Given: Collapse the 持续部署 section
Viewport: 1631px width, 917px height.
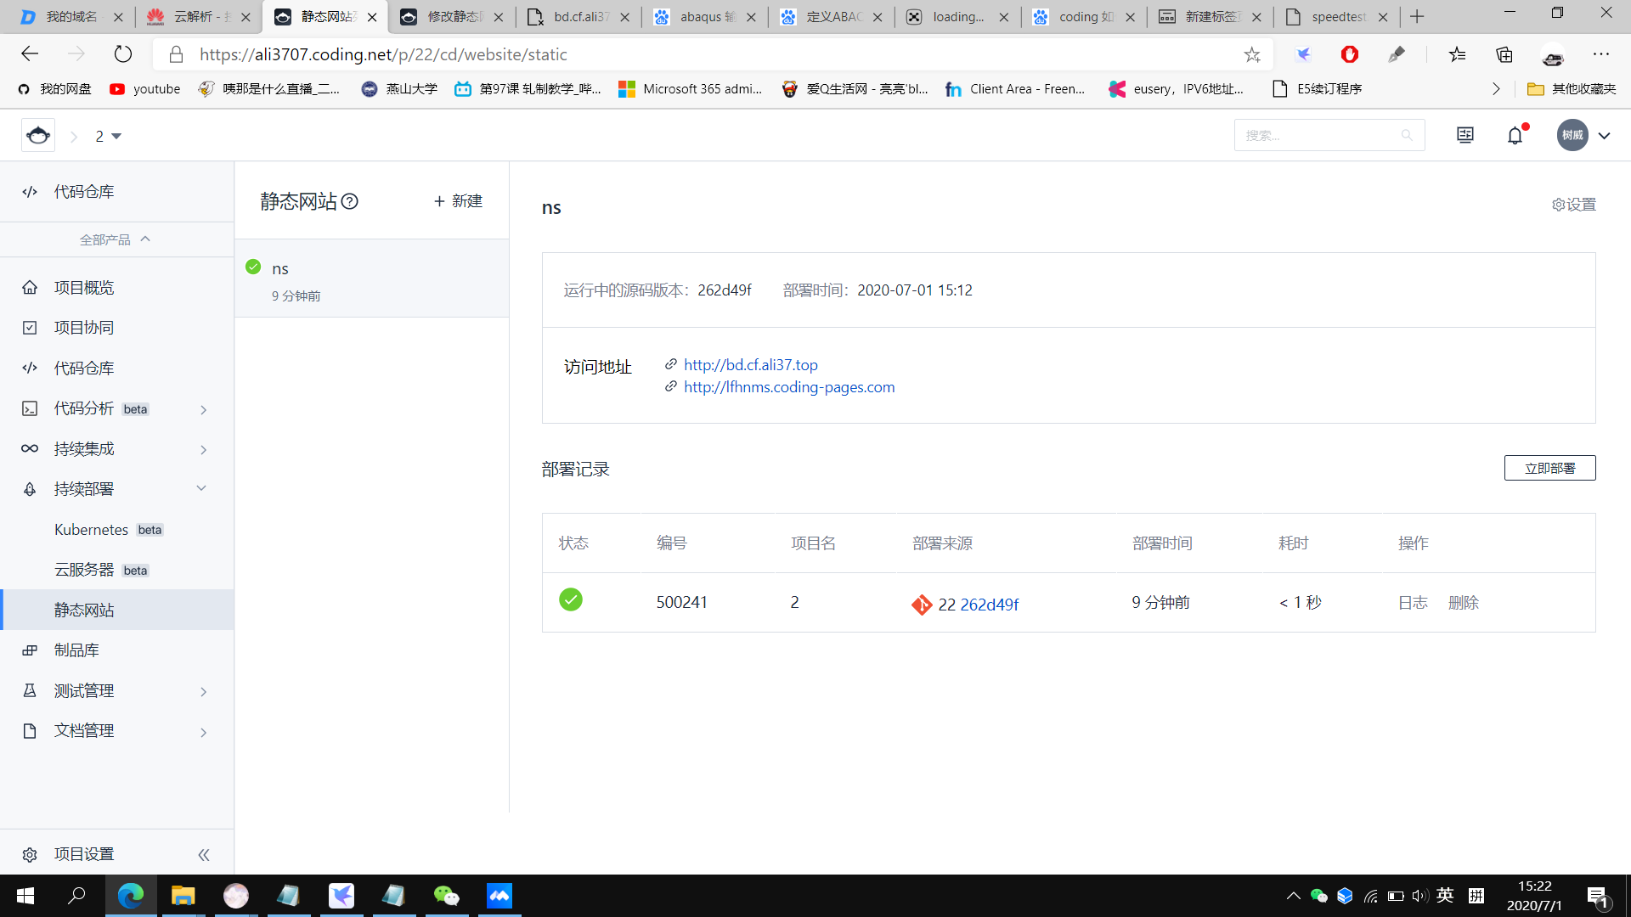Looking at the screenshot, I should [201, 488].
